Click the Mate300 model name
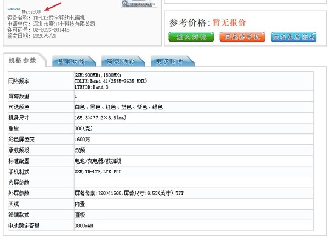 coord(31,11)
